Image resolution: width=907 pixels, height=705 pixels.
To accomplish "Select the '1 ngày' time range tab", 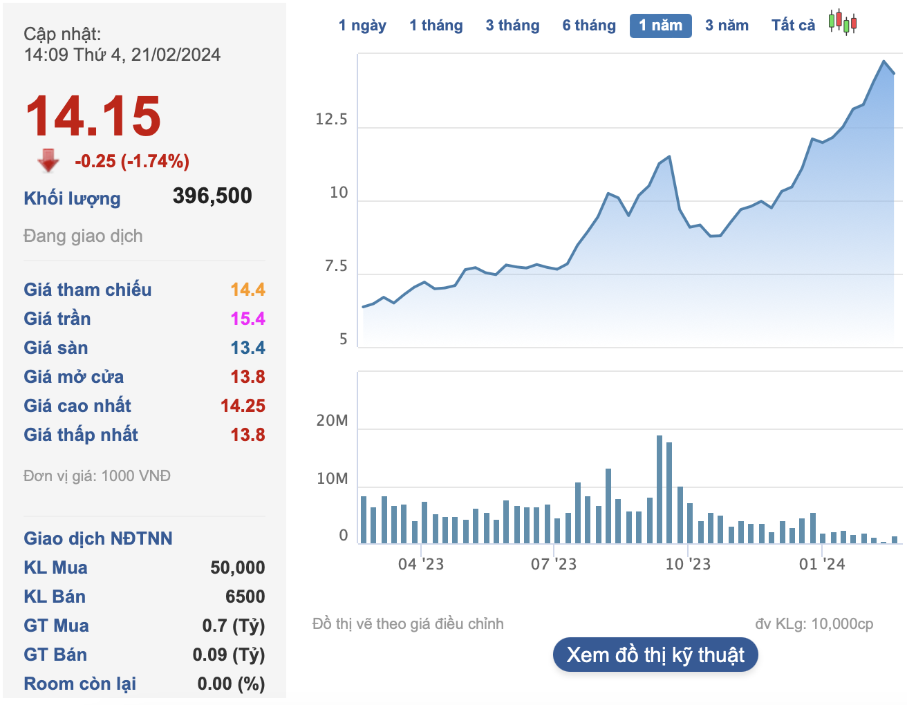I will [x=361, y=25].
